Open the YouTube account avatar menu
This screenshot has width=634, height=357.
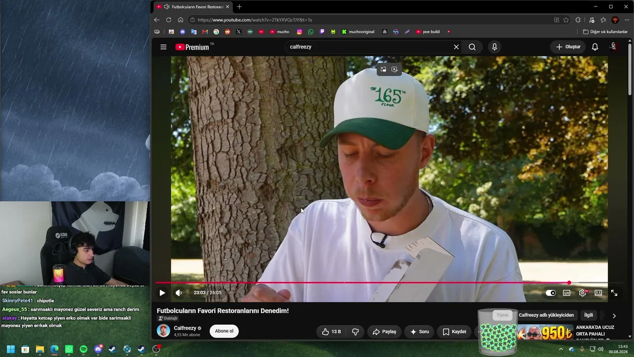click(613, 47)
